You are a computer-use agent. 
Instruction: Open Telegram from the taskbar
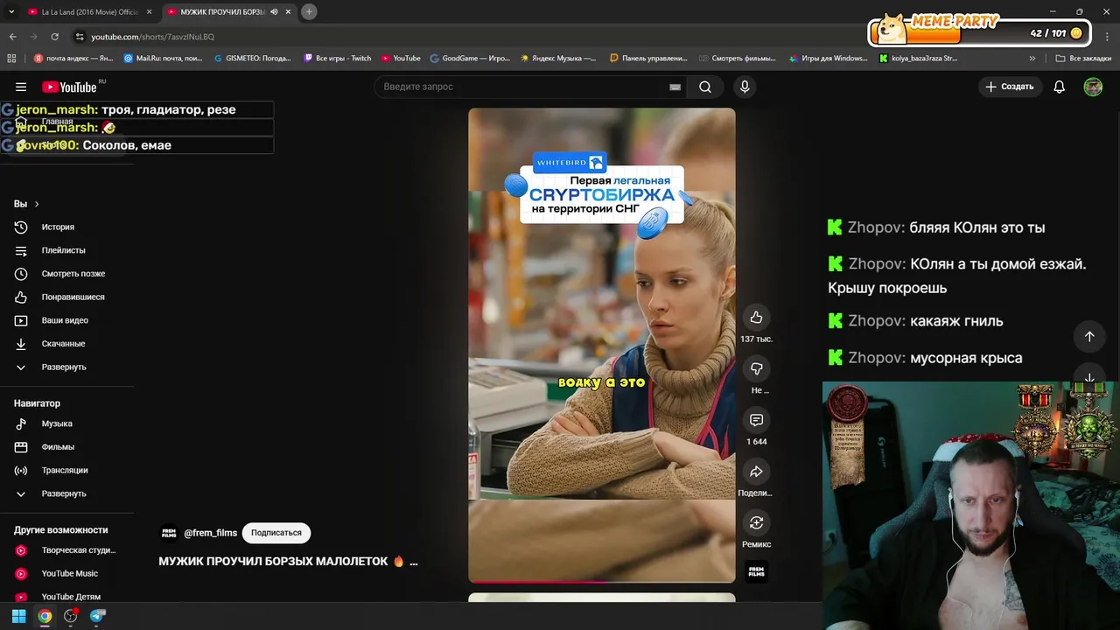coord(97,616)
